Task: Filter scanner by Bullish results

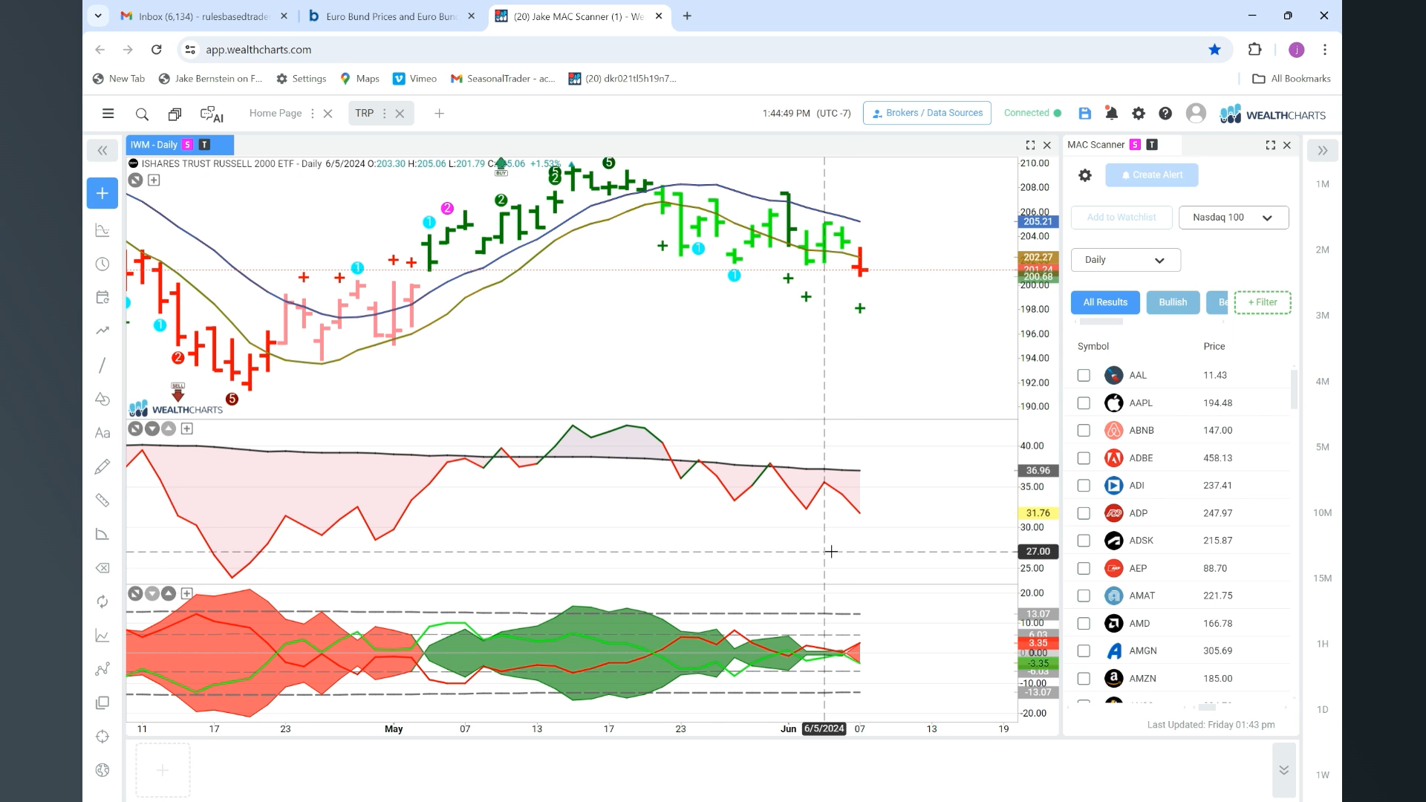Action: coord(1173,302)
